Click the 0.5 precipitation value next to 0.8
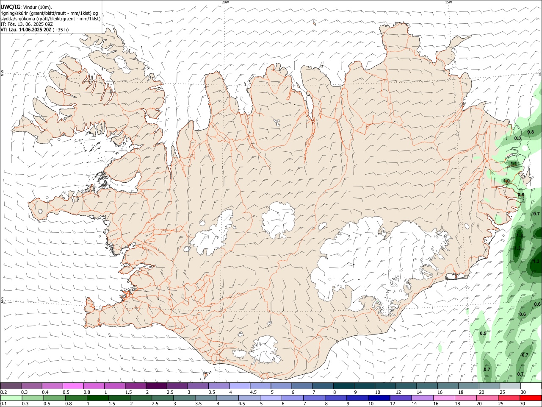 tap(517, 139)
